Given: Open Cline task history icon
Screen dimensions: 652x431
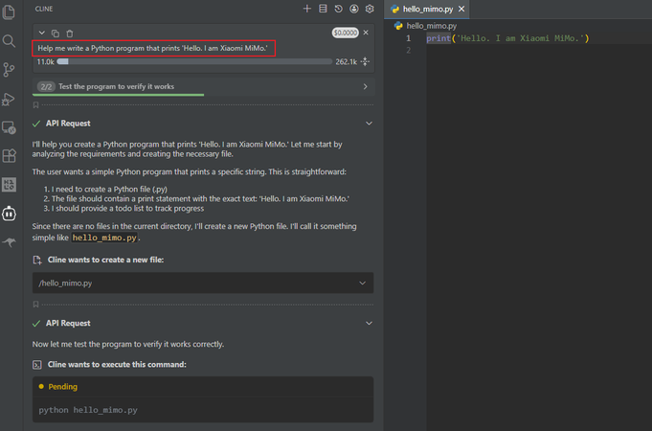Looking at the screenshot, I should (339, 9).
